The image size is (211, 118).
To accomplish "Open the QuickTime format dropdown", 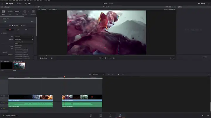I will pos(24,37).
